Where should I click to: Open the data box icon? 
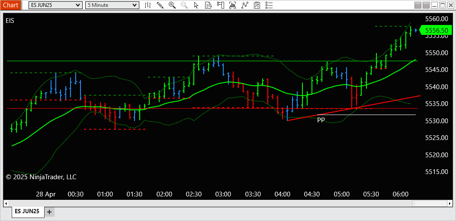pyautogui.click(x=208, y=5)
